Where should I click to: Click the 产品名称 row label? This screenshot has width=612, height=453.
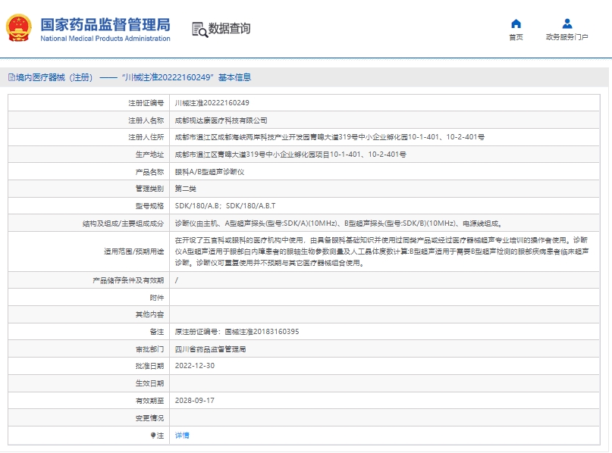(150, 172)
